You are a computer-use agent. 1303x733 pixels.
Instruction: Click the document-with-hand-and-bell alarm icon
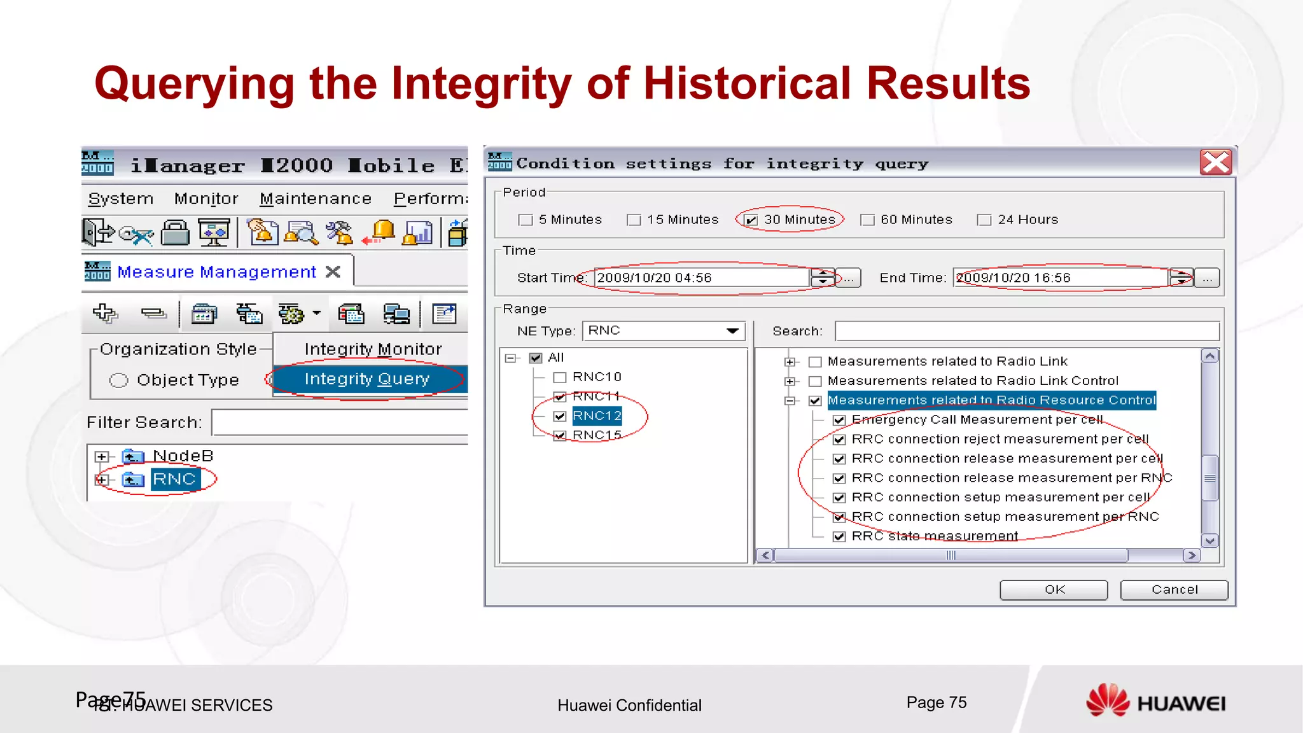click(x=262, y=232)
